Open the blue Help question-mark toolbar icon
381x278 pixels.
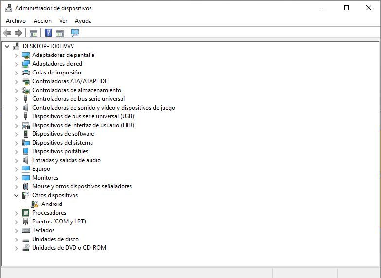click(48, 33)
